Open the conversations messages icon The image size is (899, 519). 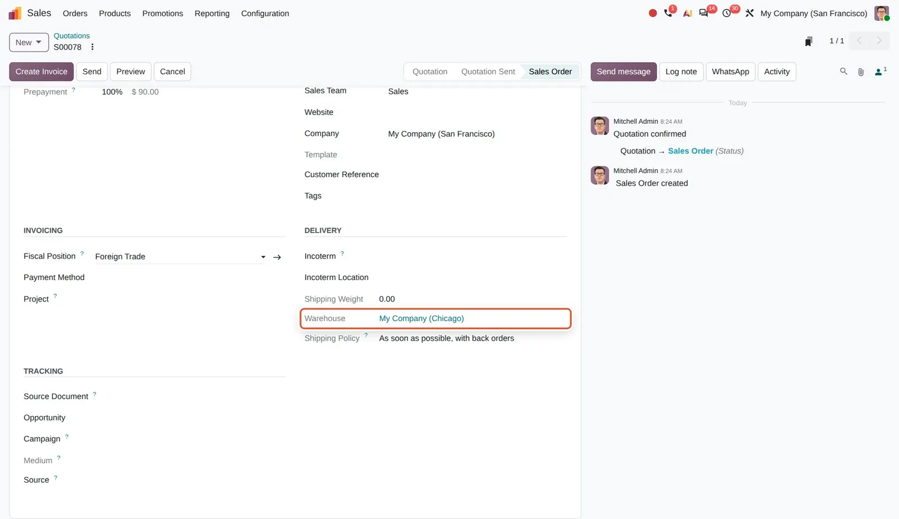tap(703, 13)
